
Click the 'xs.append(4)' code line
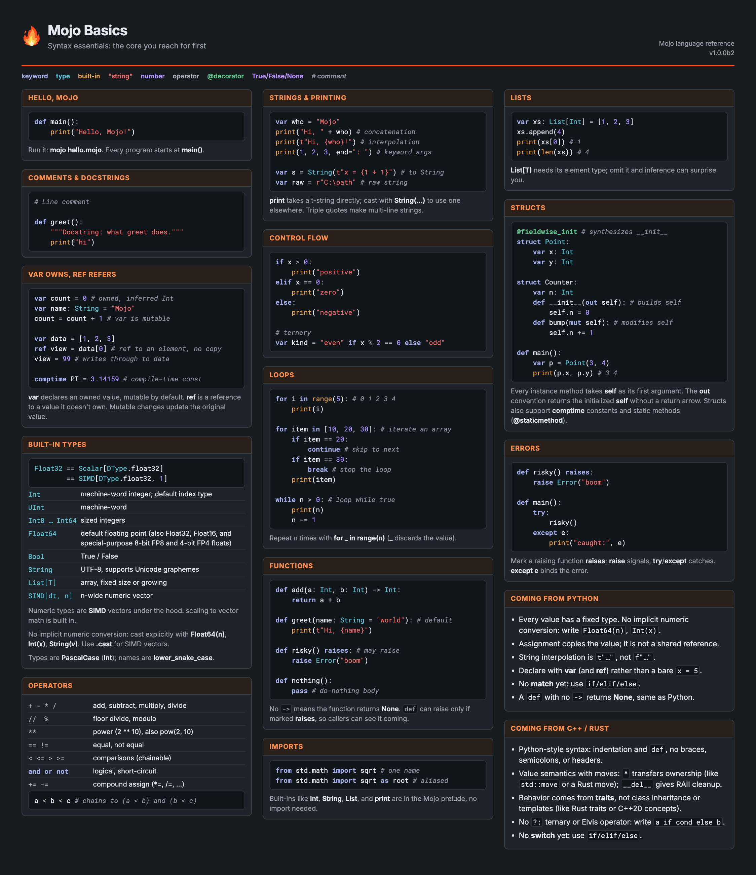(x=541, y=132)
